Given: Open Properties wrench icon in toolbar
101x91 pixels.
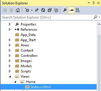Looking at the screenshot, I should click(x=65, y=10).
